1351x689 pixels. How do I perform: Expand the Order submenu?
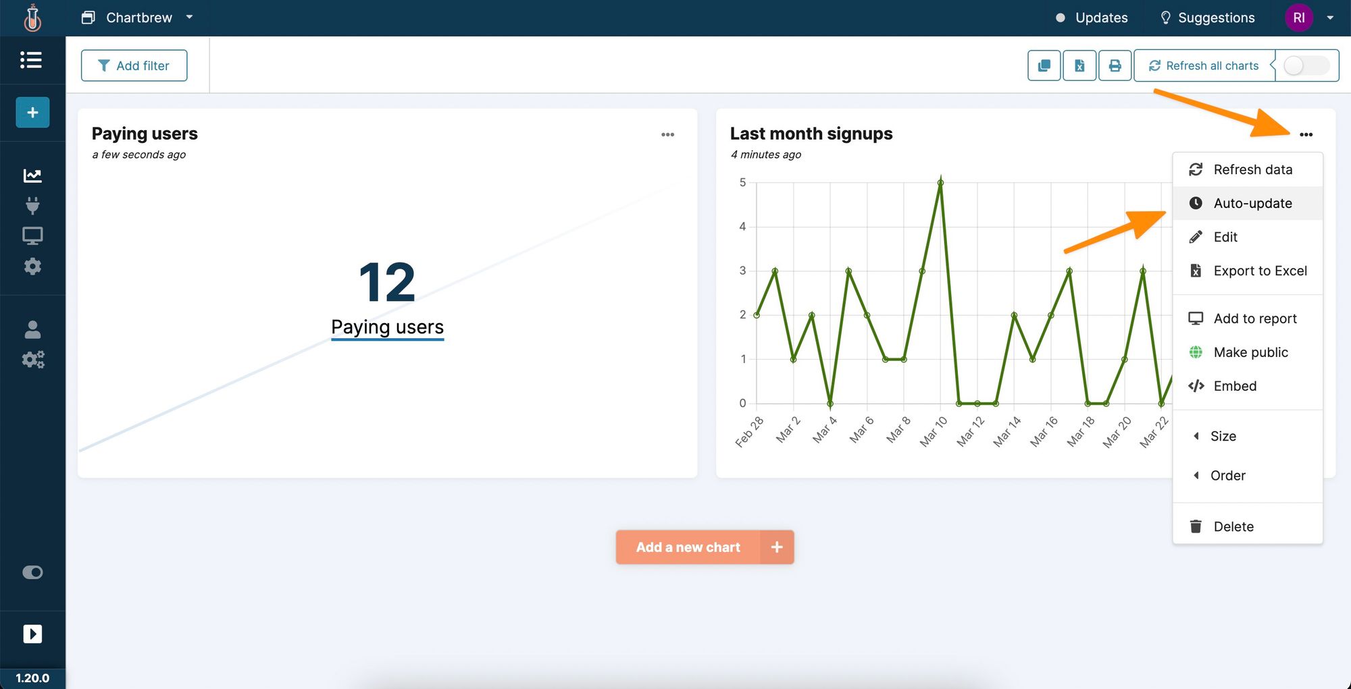tap(1227, 475)
